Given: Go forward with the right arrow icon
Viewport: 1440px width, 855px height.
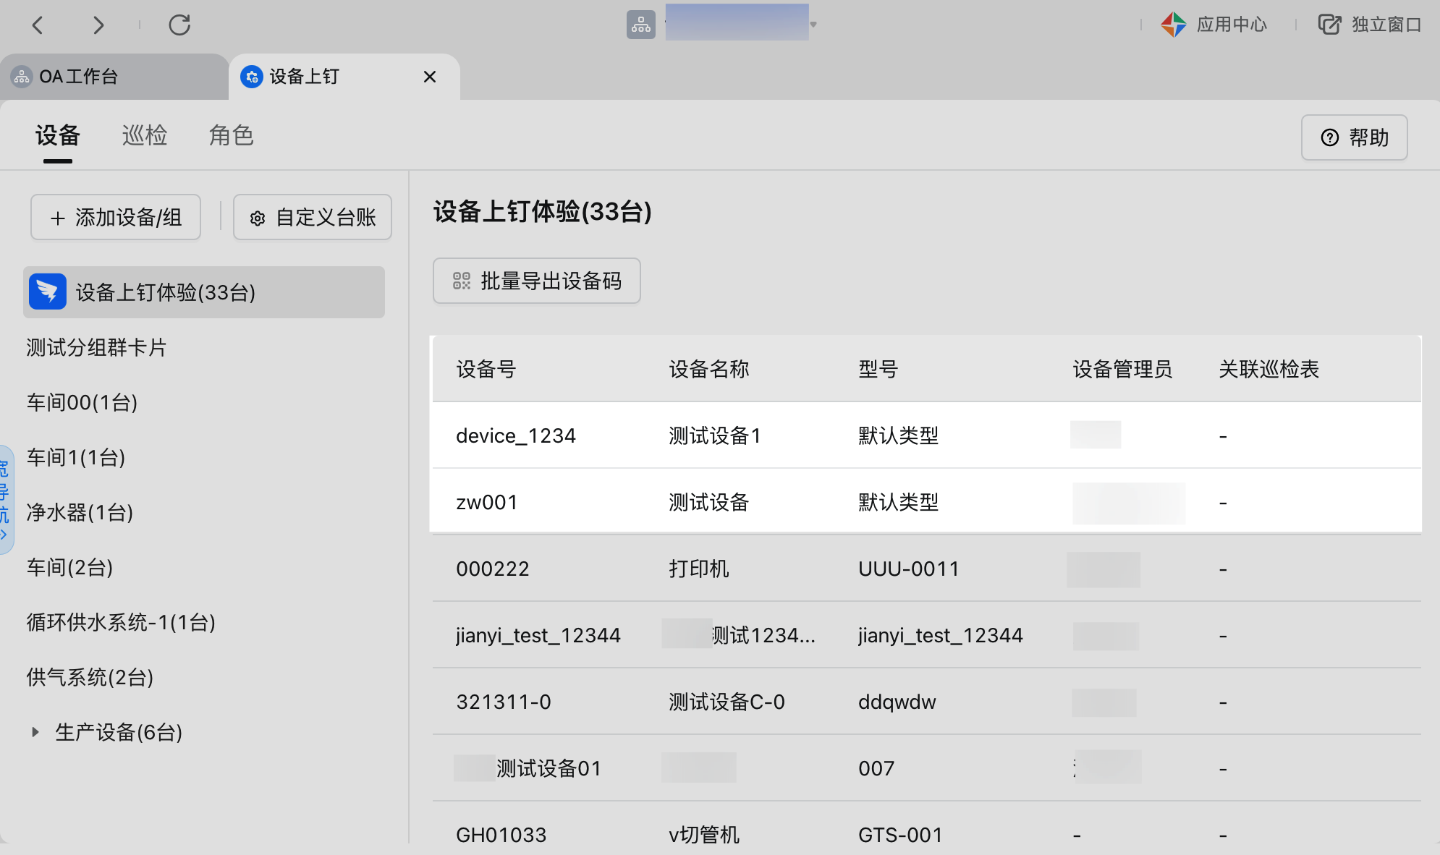Looking at the screenshot, I should [98, 25].
